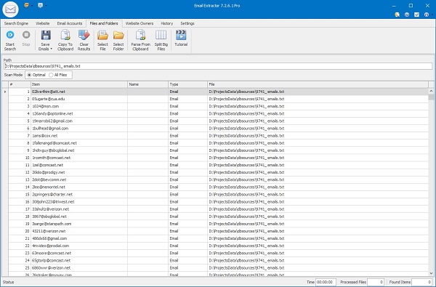Viewport: 436px width, 287px height.
Task: Click into the Path input field
Action: click(218, 66)
